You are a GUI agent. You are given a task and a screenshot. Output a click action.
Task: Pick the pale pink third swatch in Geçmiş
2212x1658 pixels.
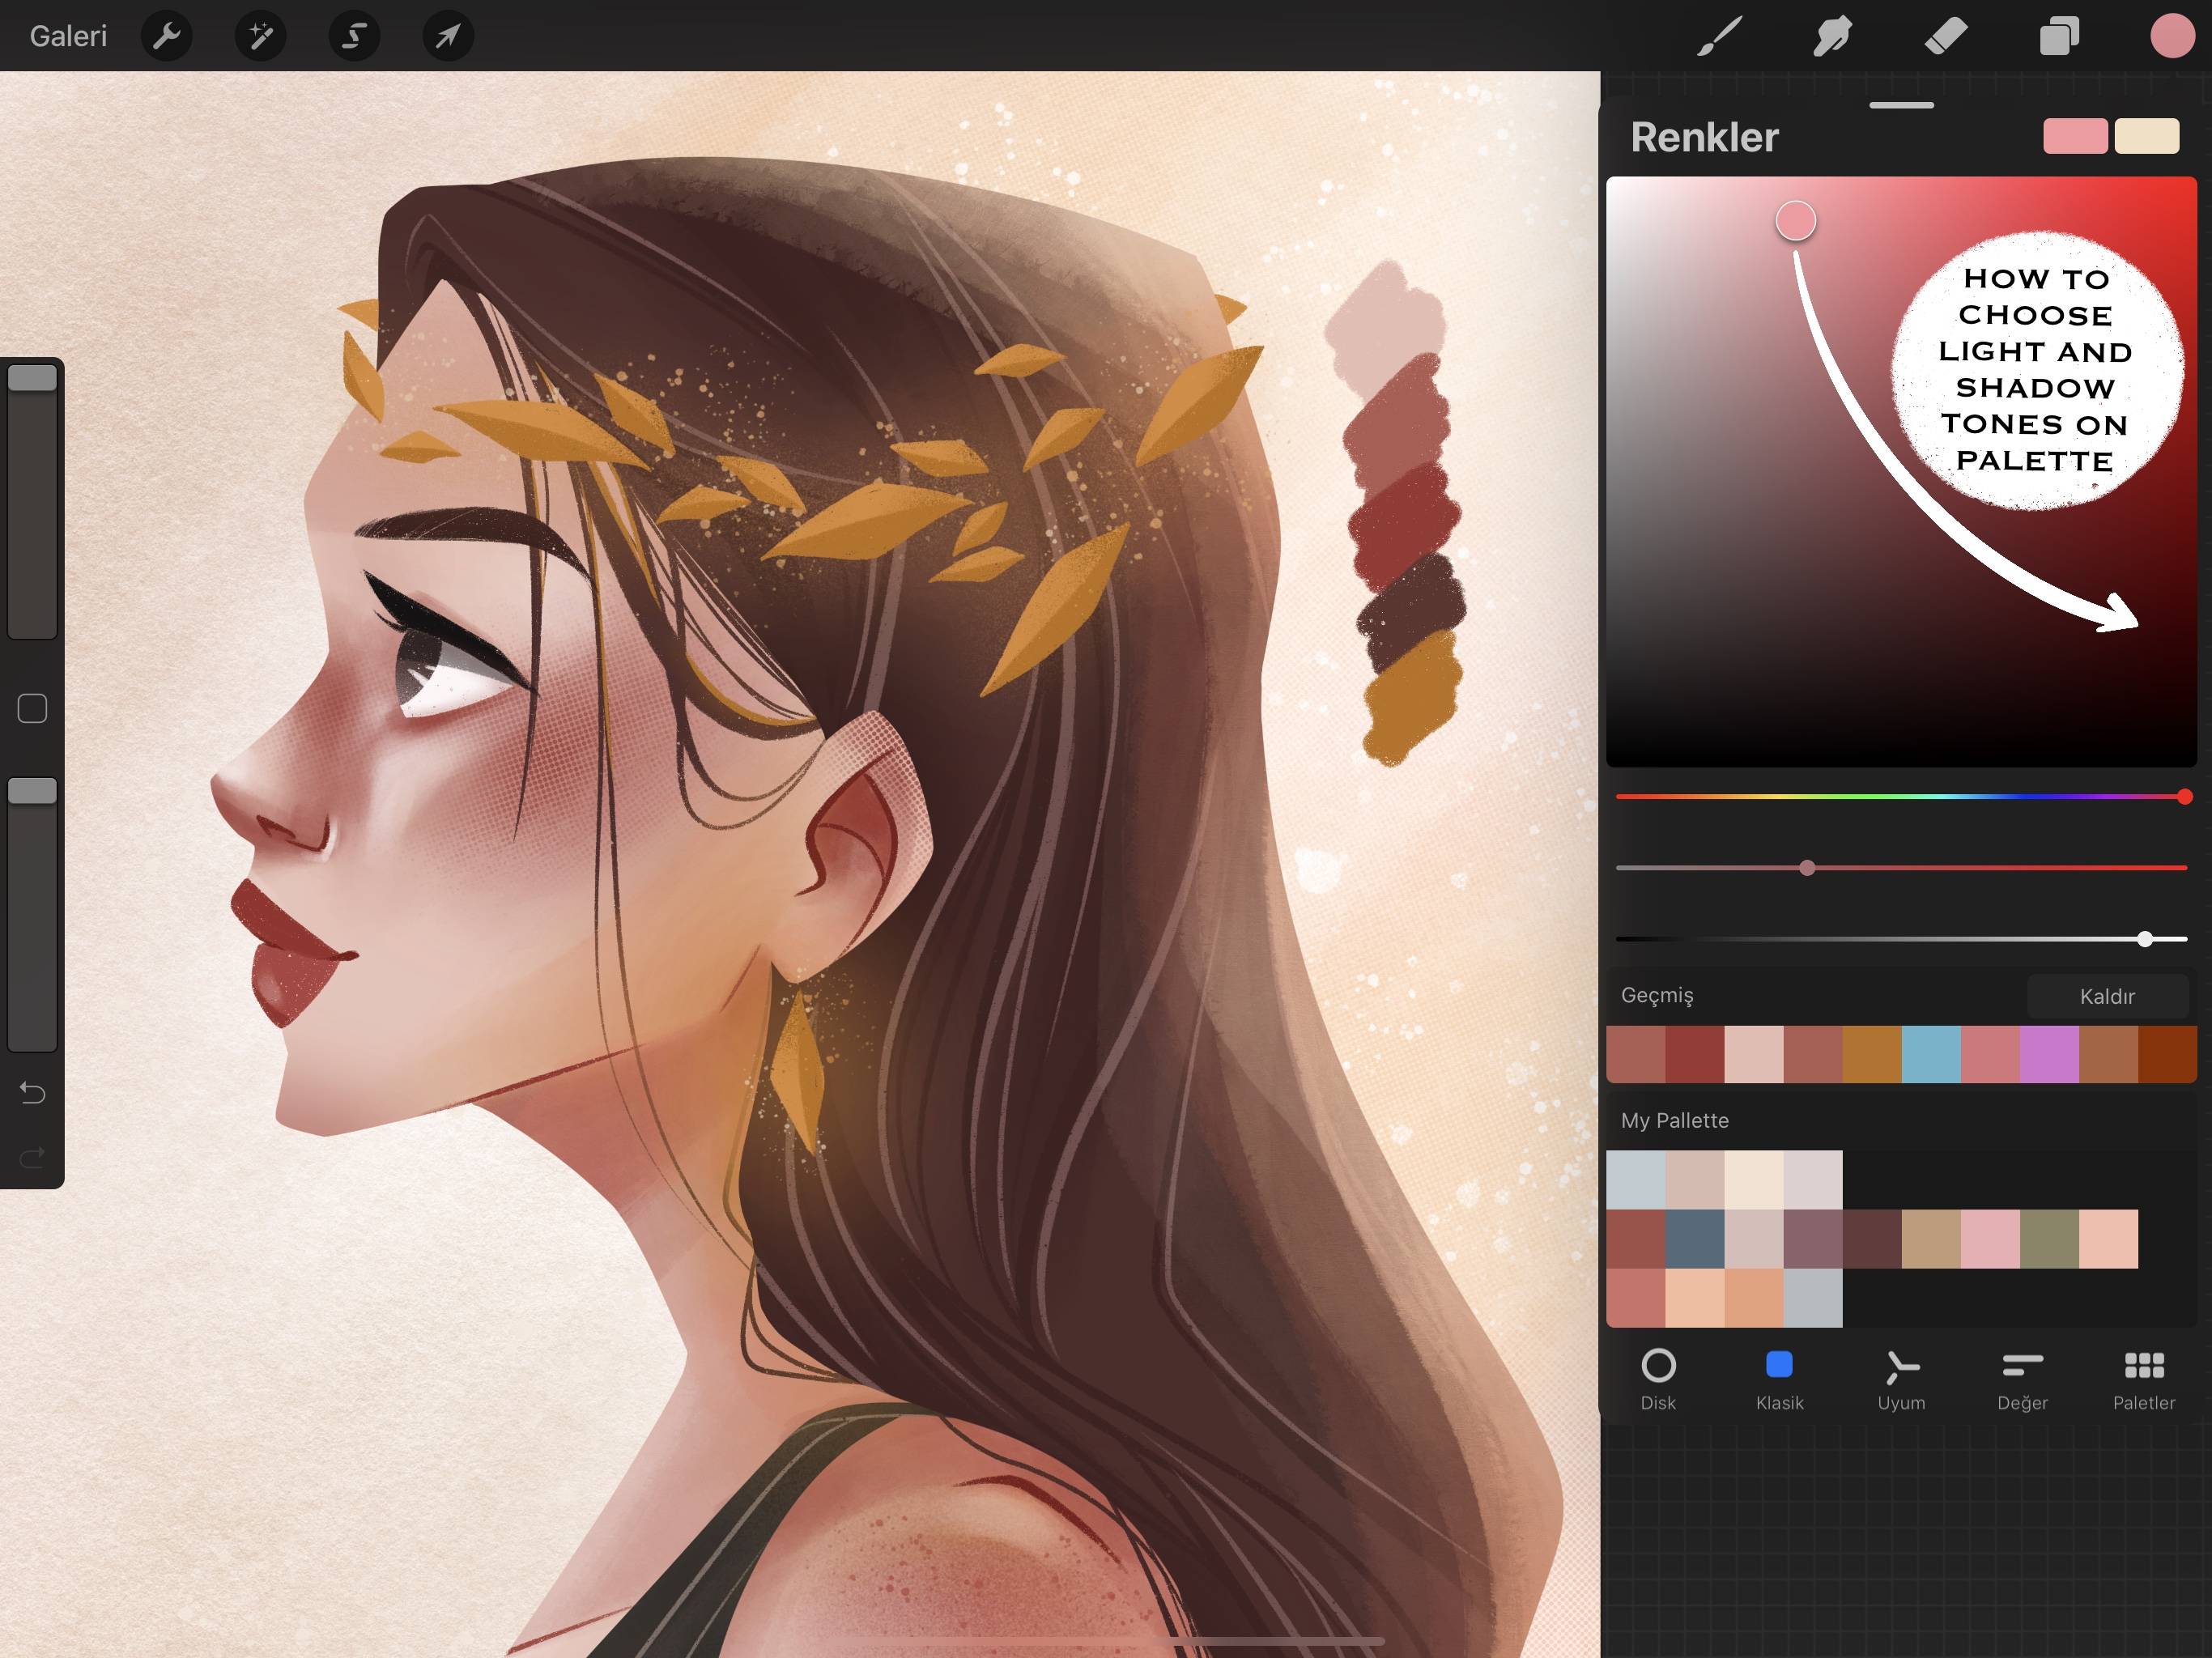1754,1054
